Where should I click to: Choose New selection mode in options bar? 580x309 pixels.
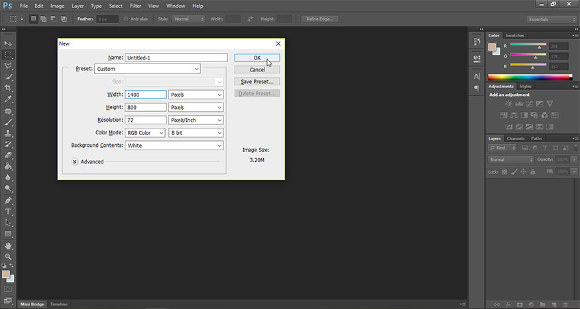pyautogui.click(x=34, y=19)
